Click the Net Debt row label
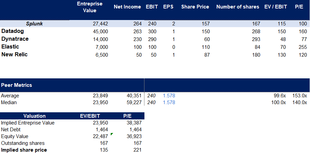The image size is (310, 153). pyautogui.click(x=11, y=130)
